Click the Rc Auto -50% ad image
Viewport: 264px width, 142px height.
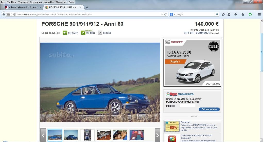tap(172, 126)
